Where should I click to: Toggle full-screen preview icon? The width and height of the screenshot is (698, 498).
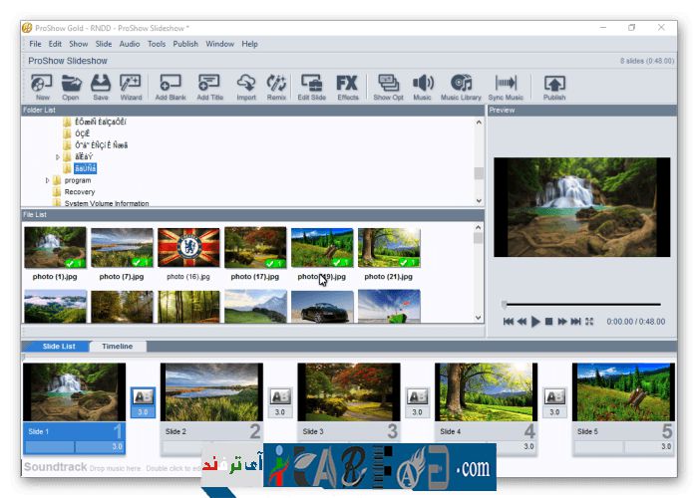[589, 322]
